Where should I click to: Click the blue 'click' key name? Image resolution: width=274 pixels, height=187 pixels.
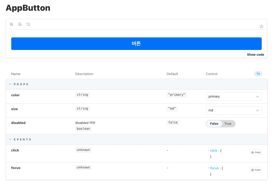(214, 150)
